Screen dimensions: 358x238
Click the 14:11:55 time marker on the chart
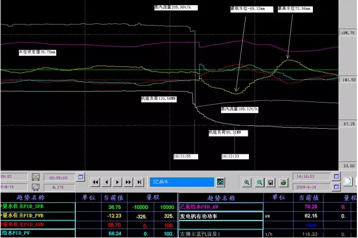pos(182,156)
